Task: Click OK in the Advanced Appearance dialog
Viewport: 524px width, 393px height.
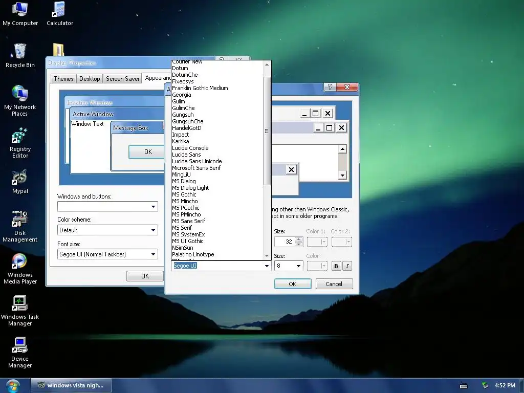Action: pyautogui.click(x=292, y=283)
